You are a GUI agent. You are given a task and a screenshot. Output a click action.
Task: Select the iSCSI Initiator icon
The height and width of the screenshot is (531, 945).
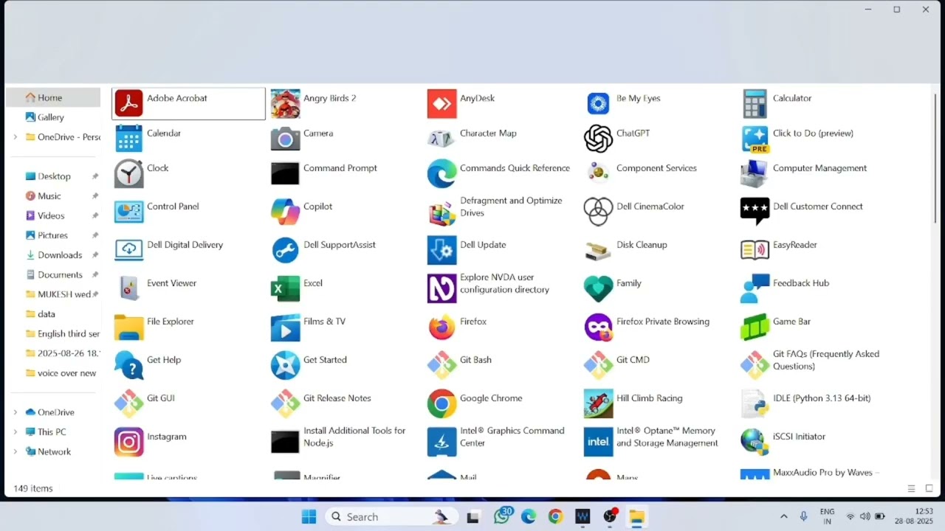coord(755,442)
